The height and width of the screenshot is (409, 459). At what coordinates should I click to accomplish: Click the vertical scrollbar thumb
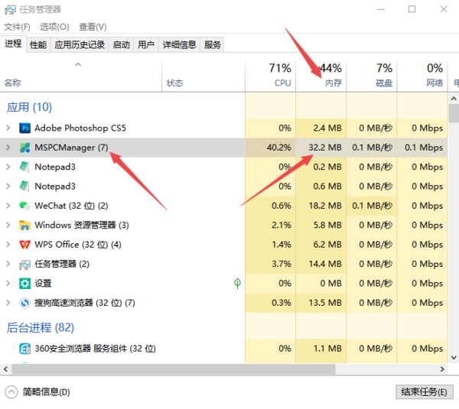pyautogui.click(x=454, y=113)
